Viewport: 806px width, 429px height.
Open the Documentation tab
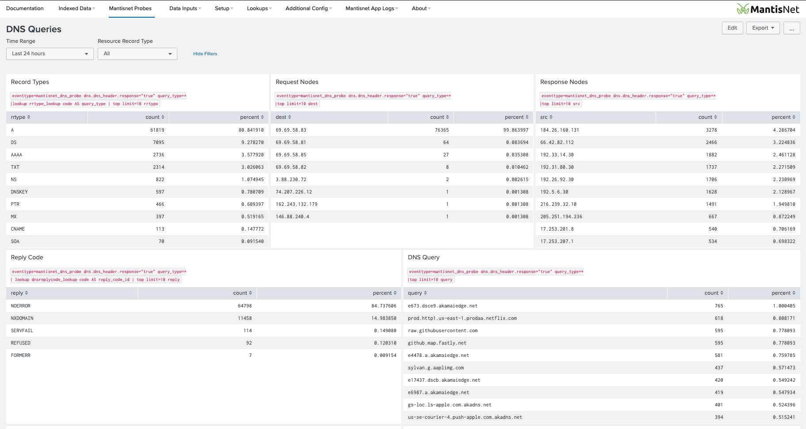(25, 8)
